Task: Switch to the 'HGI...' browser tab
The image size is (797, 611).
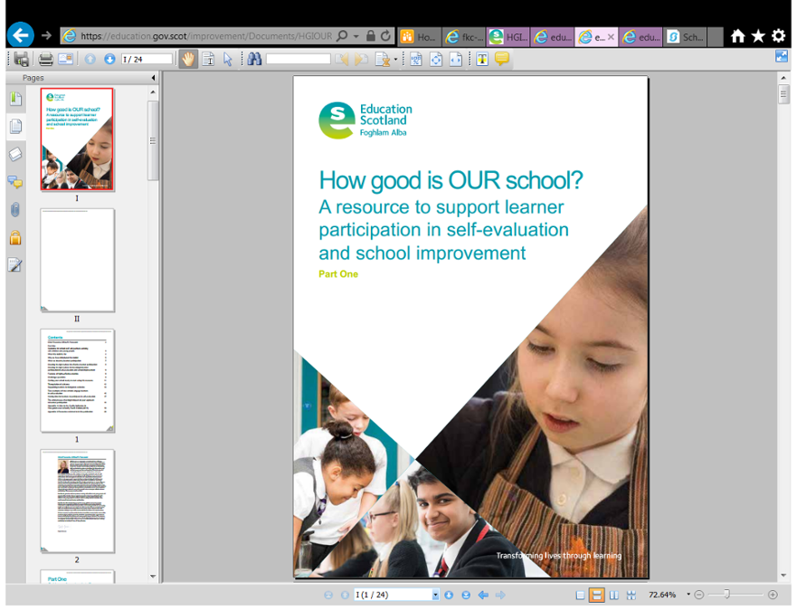Action: [508, 37]
